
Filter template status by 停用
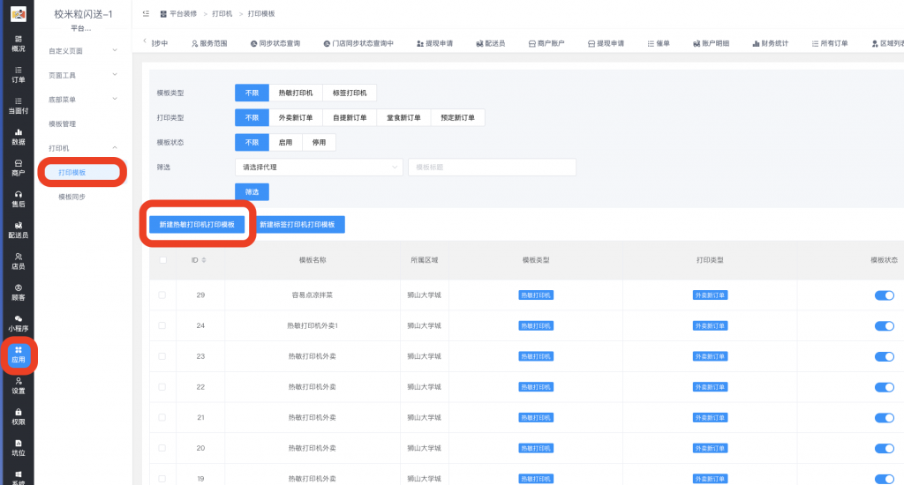click(x=319, y=142)
